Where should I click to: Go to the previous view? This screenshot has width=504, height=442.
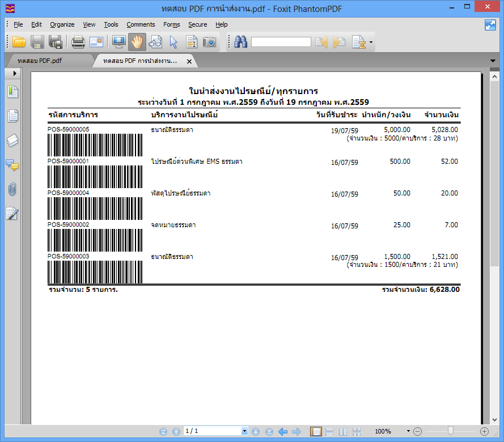[x=283, y=431]
